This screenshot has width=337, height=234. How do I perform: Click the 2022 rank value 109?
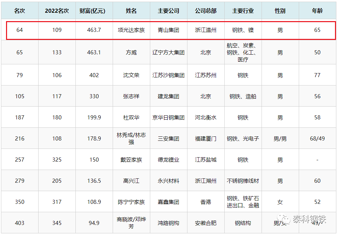coord(57,30)
